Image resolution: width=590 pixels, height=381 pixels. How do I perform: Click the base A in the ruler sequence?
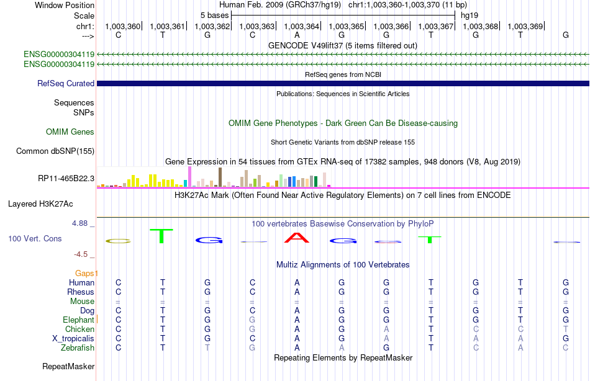297,35
